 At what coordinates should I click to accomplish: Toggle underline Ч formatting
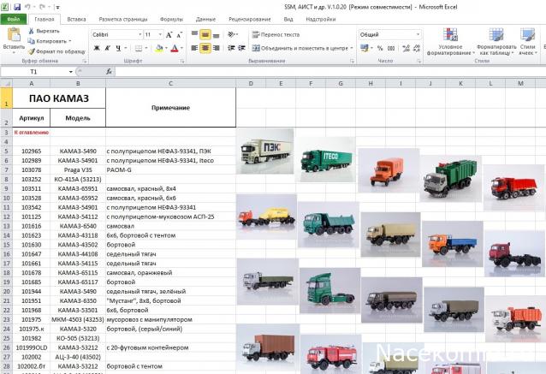[x=118, y=48]
